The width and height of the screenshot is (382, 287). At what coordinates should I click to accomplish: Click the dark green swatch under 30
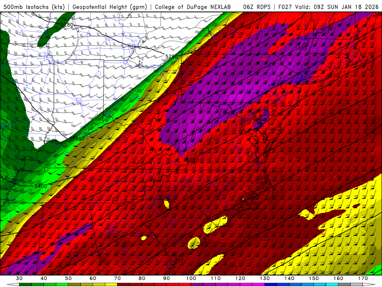(25, 285)
